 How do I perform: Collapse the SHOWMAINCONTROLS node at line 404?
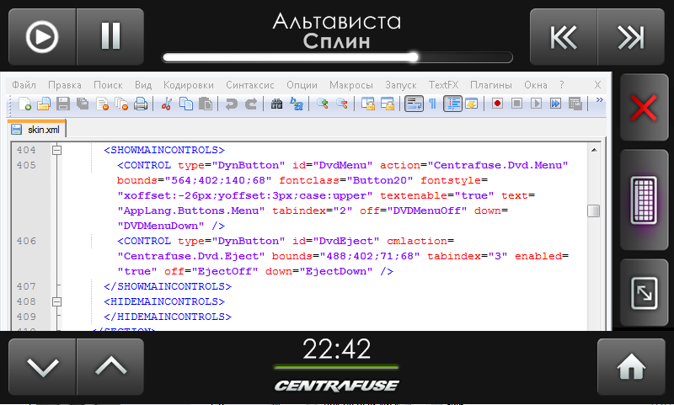click(x=57, y=151)
